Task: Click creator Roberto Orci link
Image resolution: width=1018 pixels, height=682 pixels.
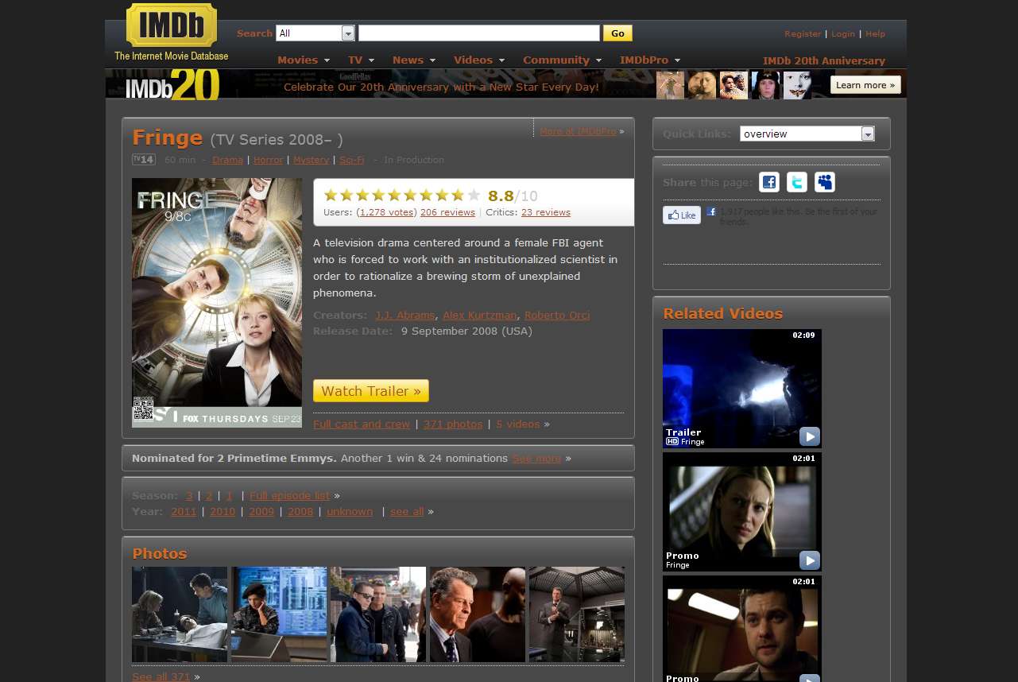Action: [x=557, y=315]
